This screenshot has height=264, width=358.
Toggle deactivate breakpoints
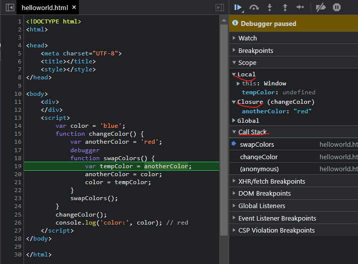321,7
